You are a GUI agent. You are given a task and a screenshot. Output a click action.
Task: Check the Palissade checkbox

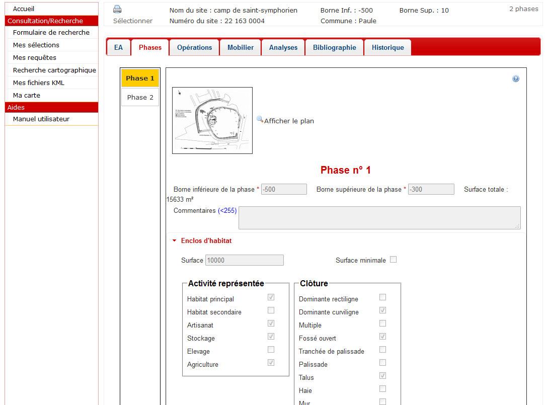[x=382, y=363]
